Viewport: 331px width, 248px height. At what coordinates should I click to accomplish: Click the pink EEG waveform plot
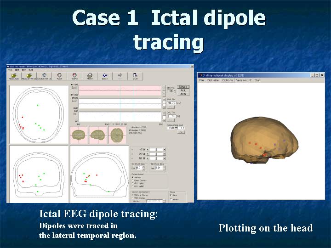pyautogui.click(x=120, y=90)
